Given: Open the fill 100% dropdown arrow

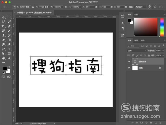Looking at the screenshot, I should [x=163, y=55].
